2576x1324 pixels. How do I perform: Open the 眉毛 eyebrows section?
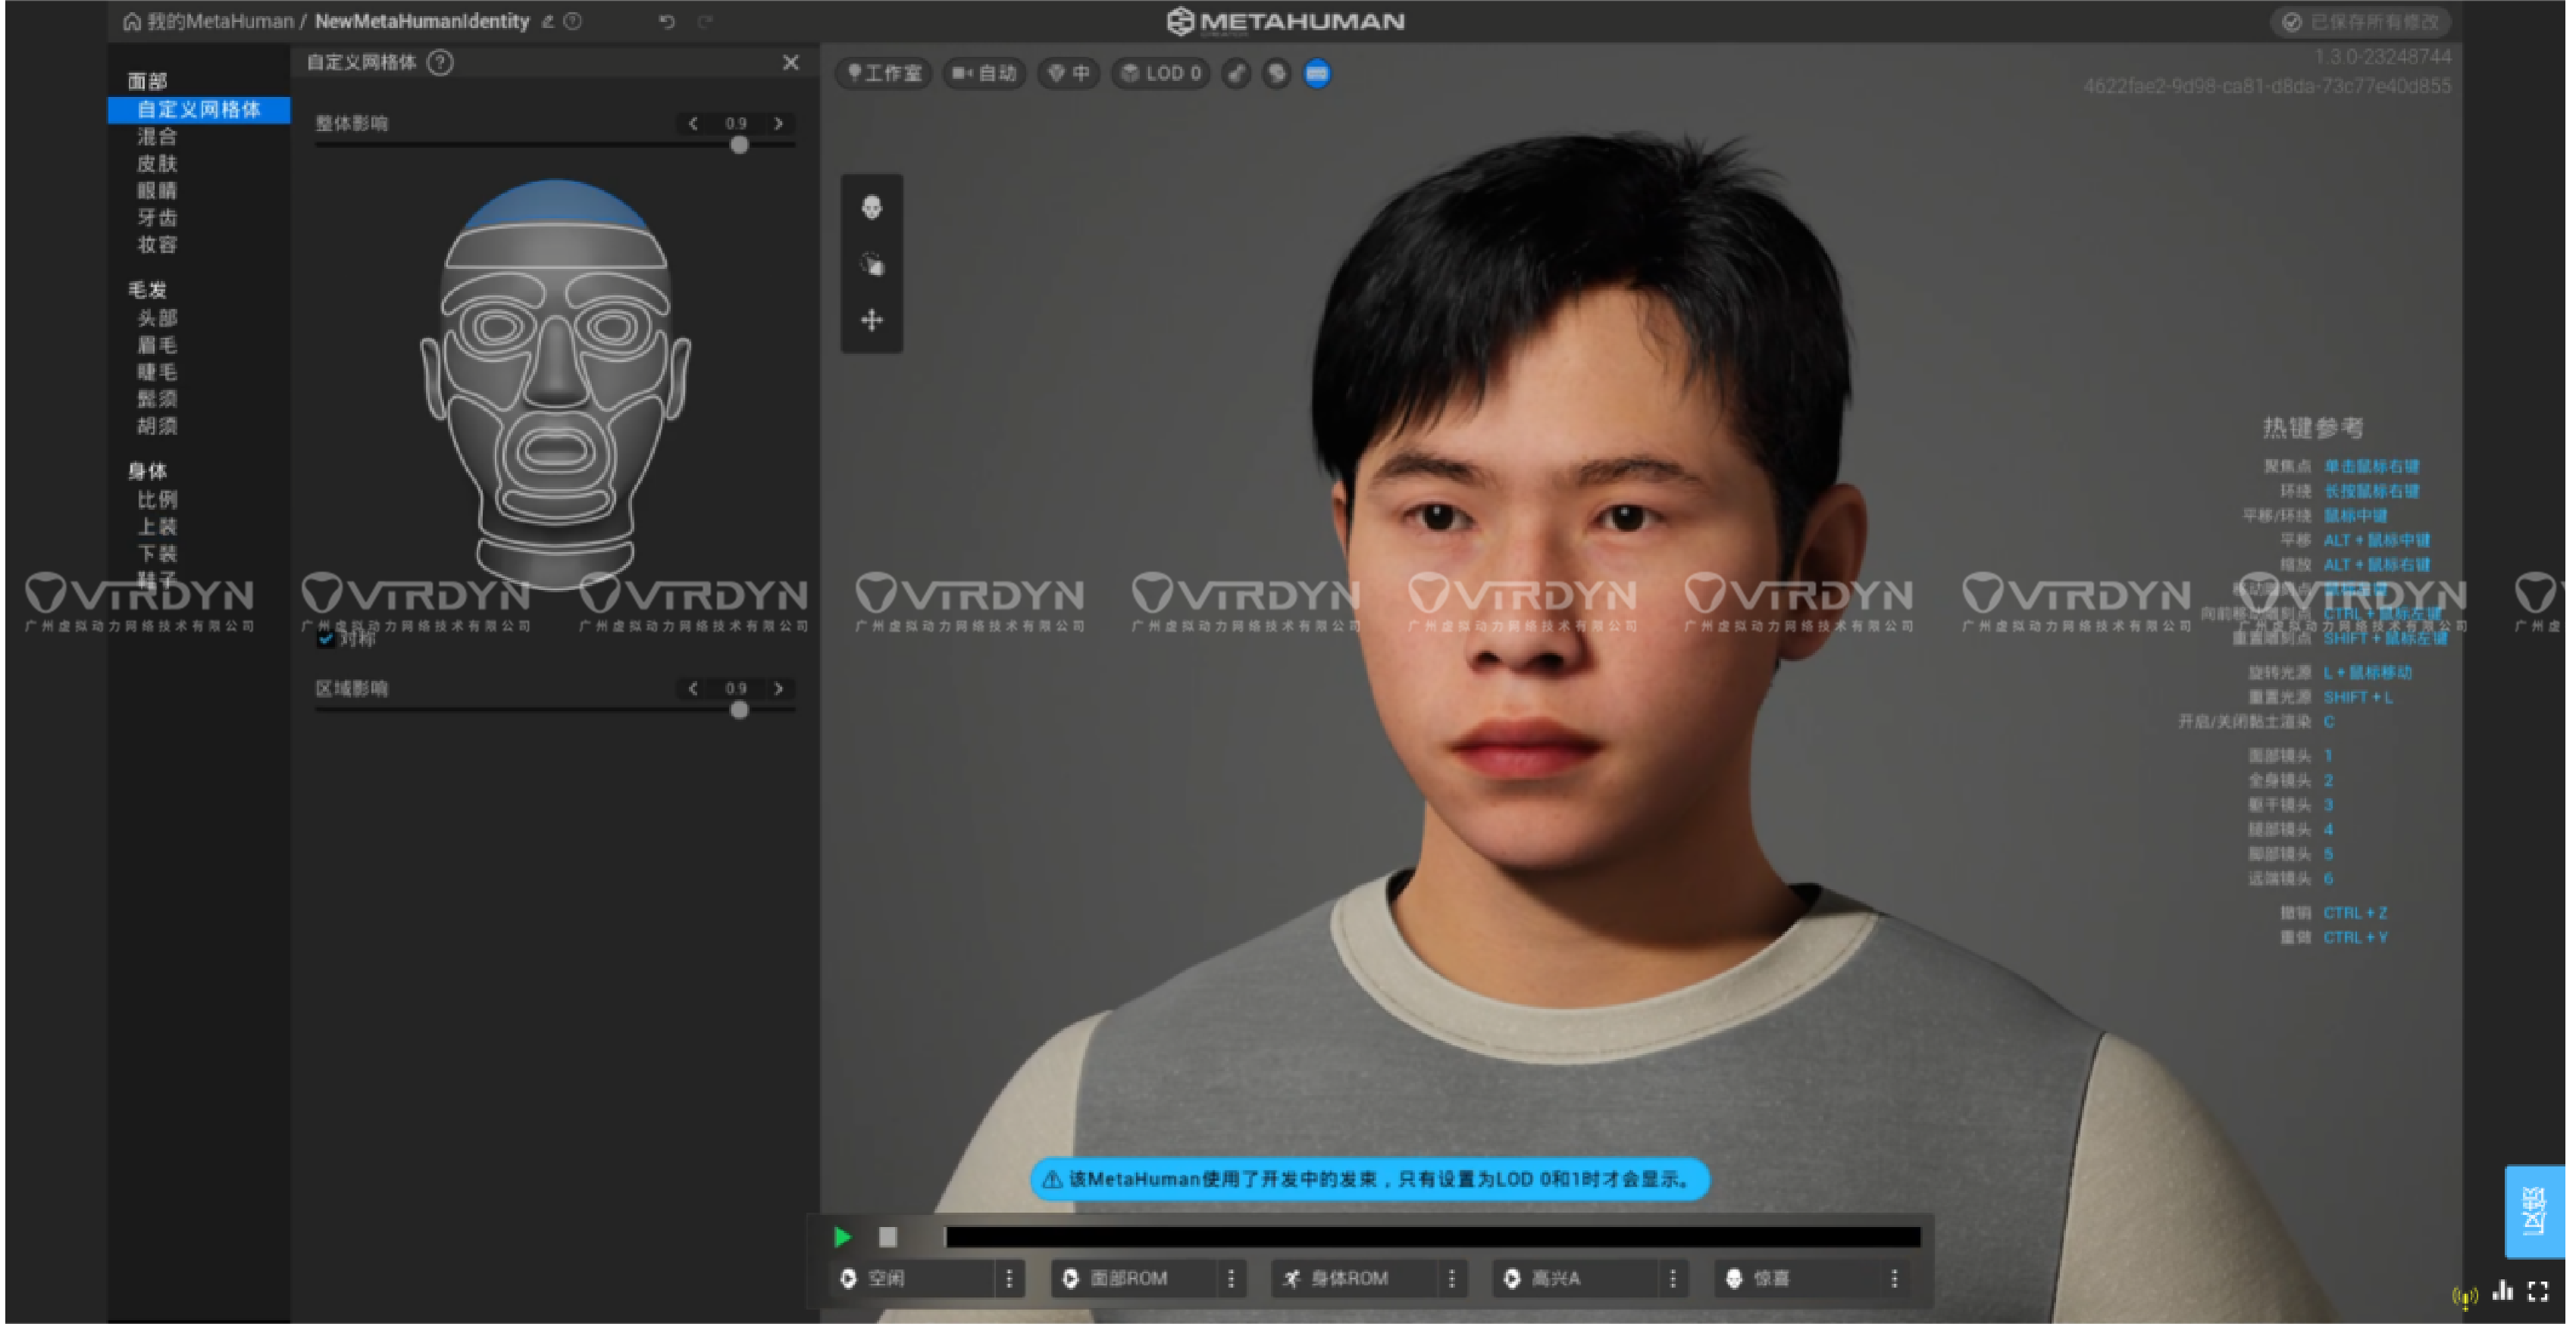pyautogui.click(x=157, y=345)
